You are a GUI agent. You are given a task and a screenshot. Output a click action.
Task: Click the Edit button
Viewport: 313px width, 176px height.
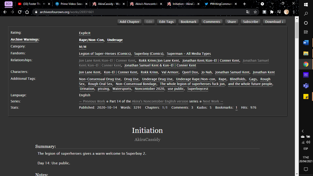click(149, 22)
